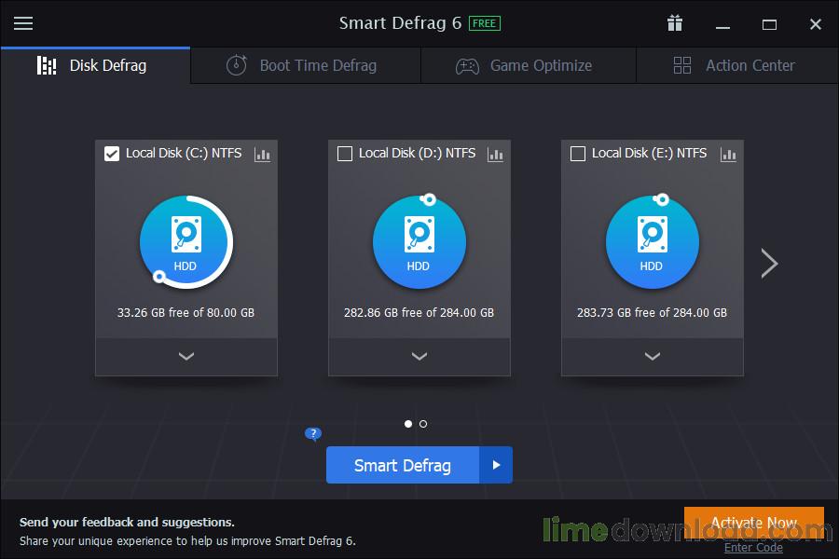
Task: Open the Smart Defrag mode dropdown arrow
Action: pos(498,465)
